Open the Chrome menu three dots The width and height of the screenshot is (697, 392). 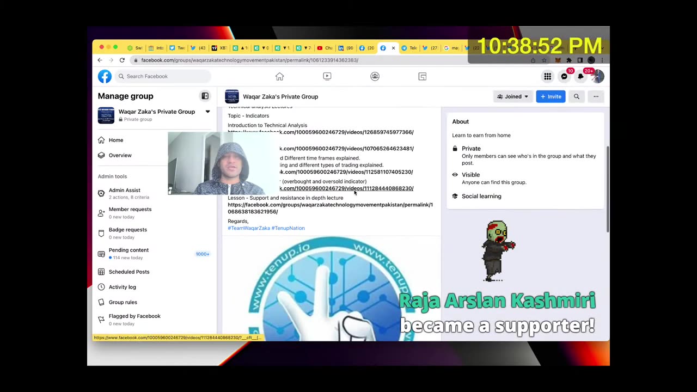[x=602, y=60]
